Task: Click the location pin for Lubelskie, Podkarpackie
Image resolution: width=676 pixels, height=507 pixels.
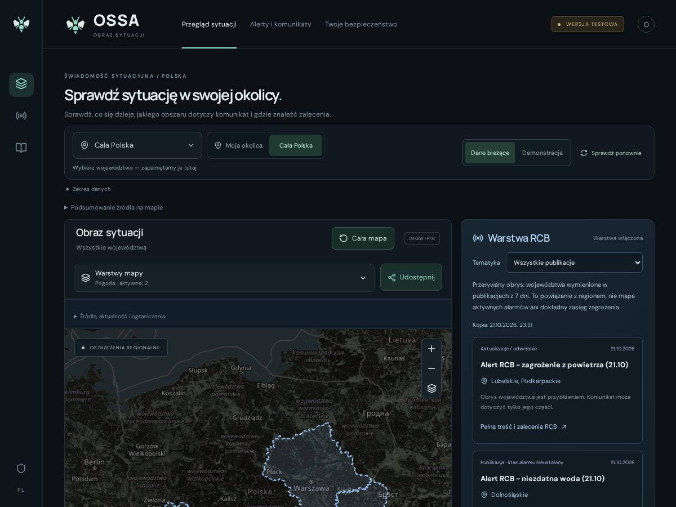Action: point(484,381)
